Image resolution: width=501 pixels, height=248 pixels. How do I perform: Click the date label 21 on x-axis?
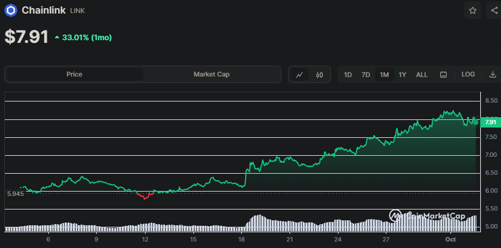290,239
